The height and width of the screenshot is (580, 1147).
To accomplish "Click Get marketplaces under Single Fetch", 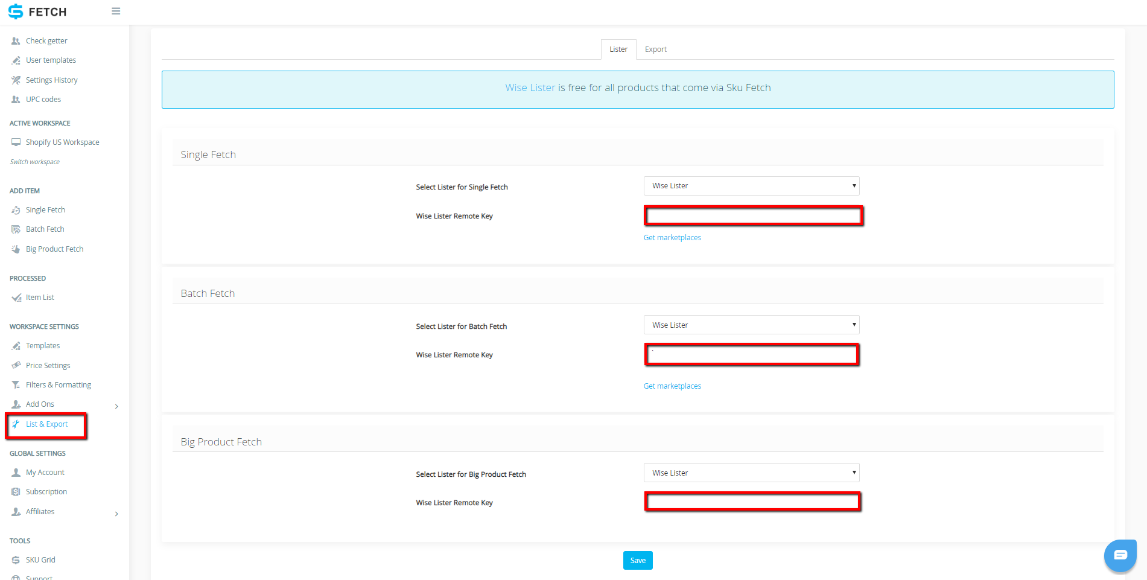I will pyautogui.click(x=672, y=238).
